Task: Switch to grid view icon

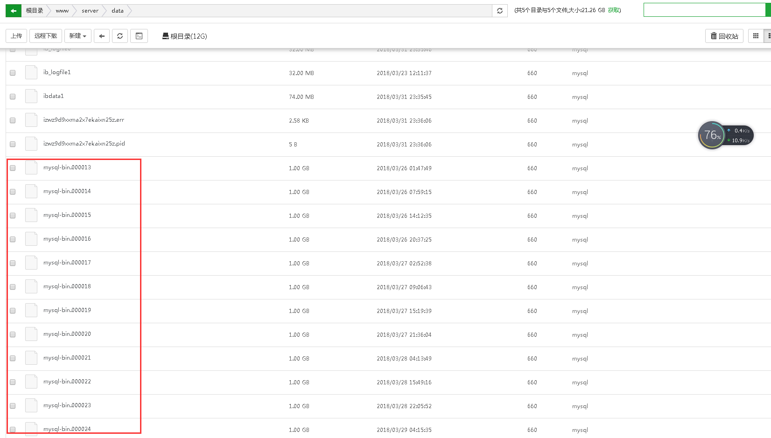Action: pos(756,36)
